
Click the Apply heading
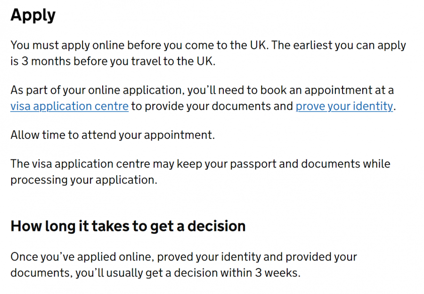(33, 15)
